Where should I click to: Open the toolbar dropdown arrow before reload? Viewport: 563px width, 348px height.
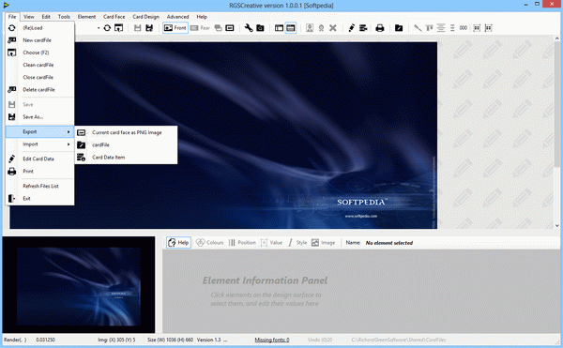(99, 28)
